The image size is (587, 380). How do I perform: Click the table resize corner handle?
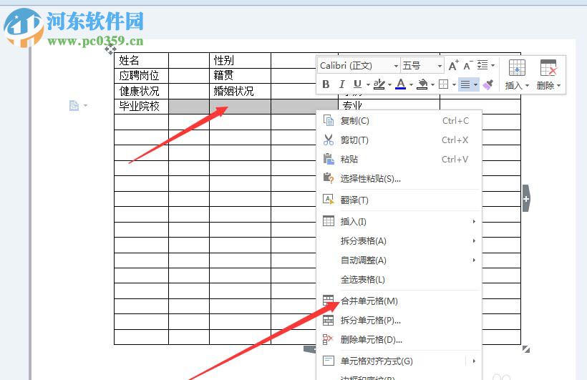click(526, 349)
